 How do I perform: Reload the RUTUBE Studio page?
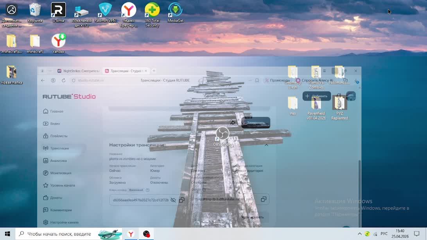(63, 81)
